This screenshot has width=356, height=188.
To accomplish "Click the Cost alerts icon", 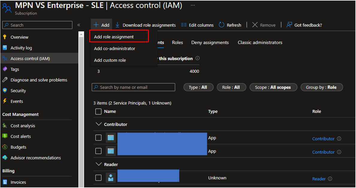I will tap(4, 136).
